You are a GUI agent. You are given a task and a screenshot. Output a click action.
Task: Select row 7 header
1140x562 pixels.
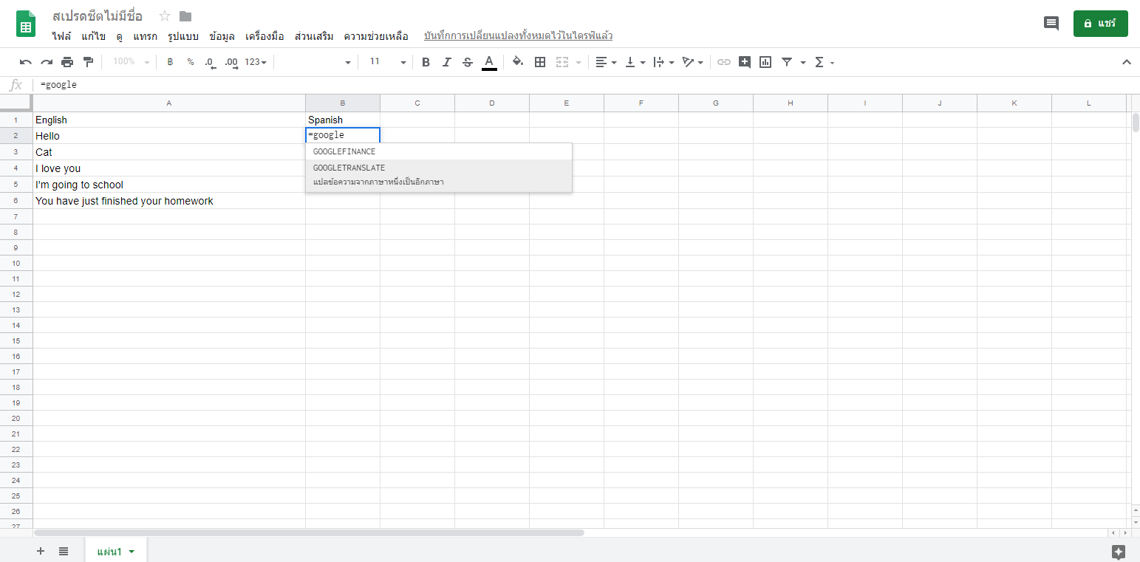(16, 216)
